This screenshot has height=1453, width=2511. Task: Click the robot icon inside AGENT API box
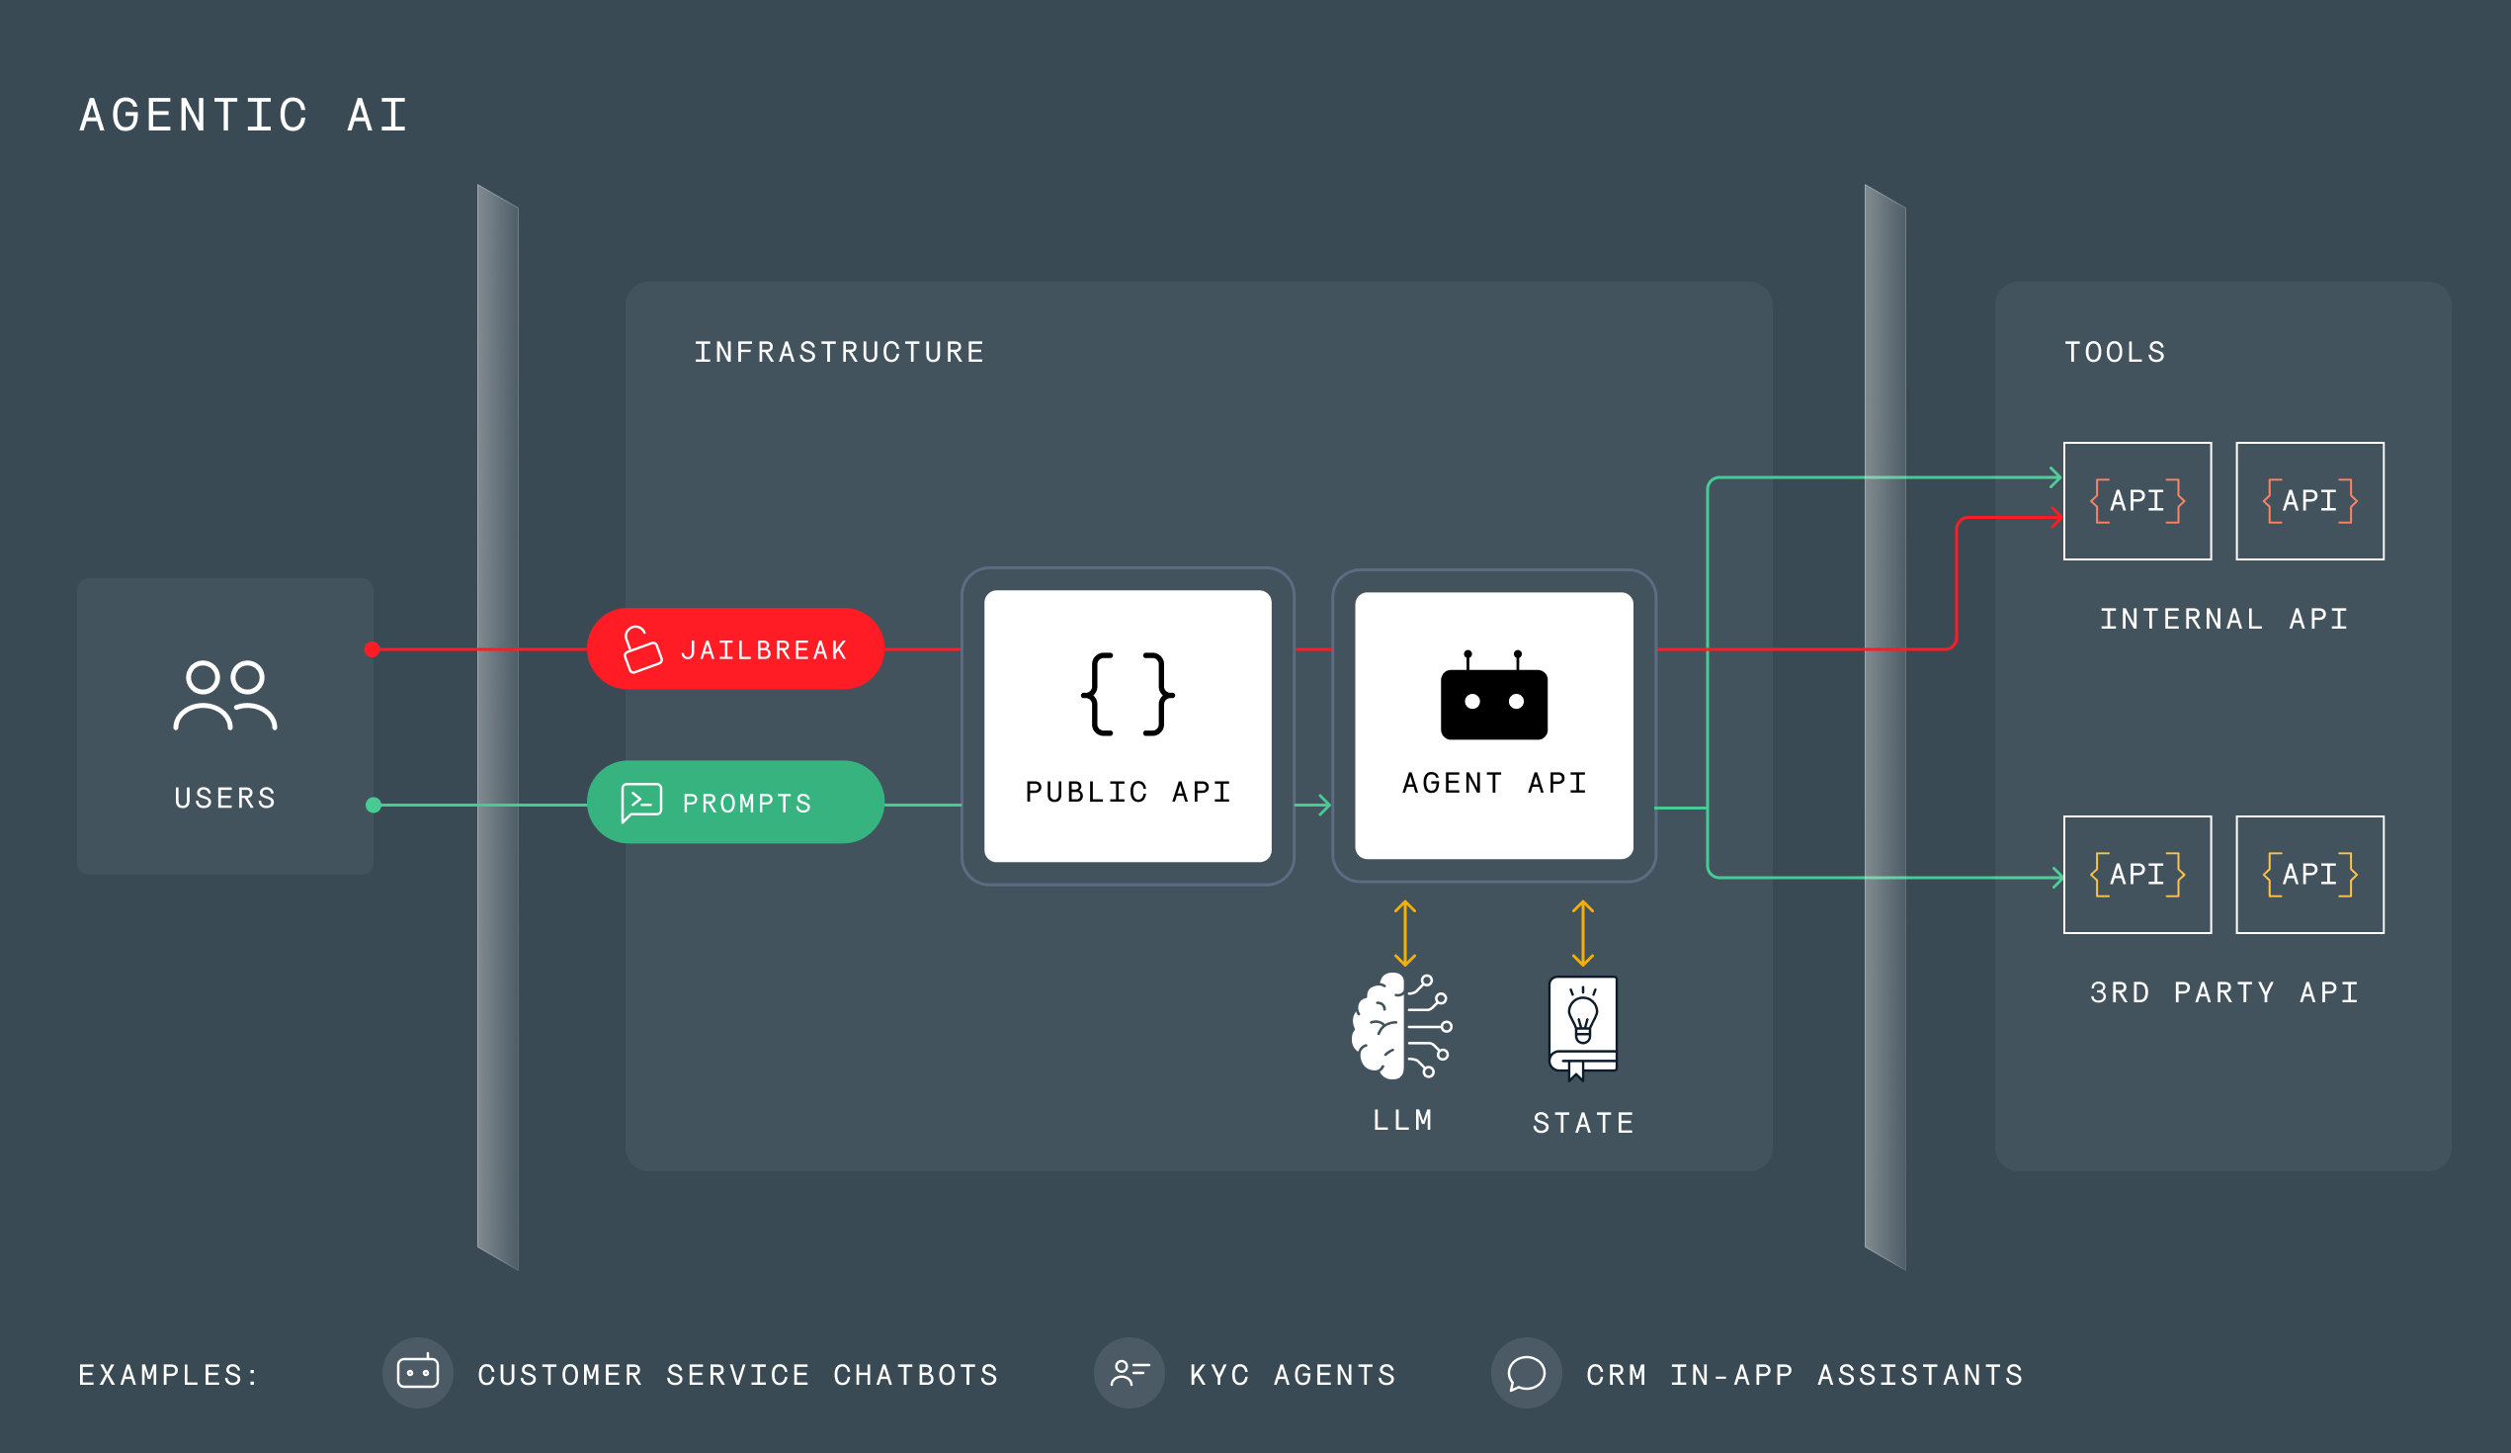pos(1492,700)
